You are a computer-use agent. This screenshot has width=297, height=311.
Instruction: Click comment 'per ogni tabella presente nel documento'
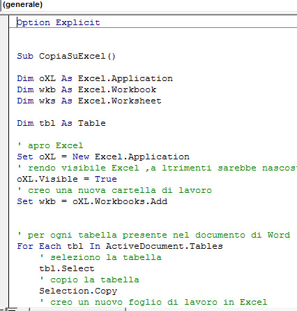153,235
